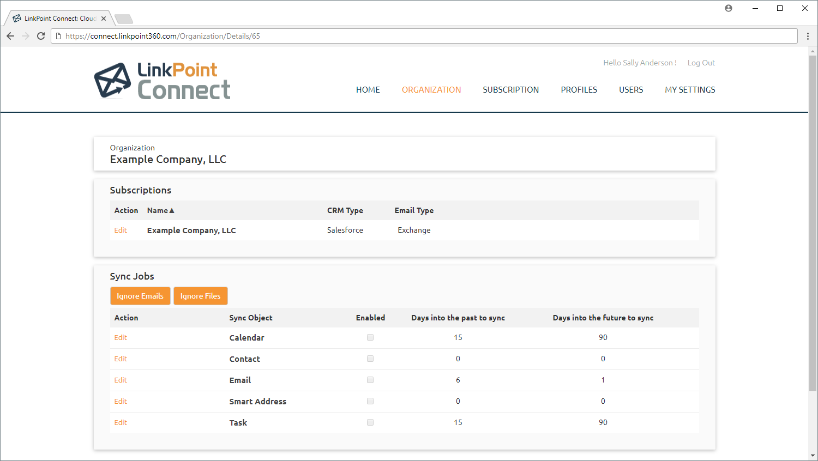Edit the Contact sync job

pos(121,359)
